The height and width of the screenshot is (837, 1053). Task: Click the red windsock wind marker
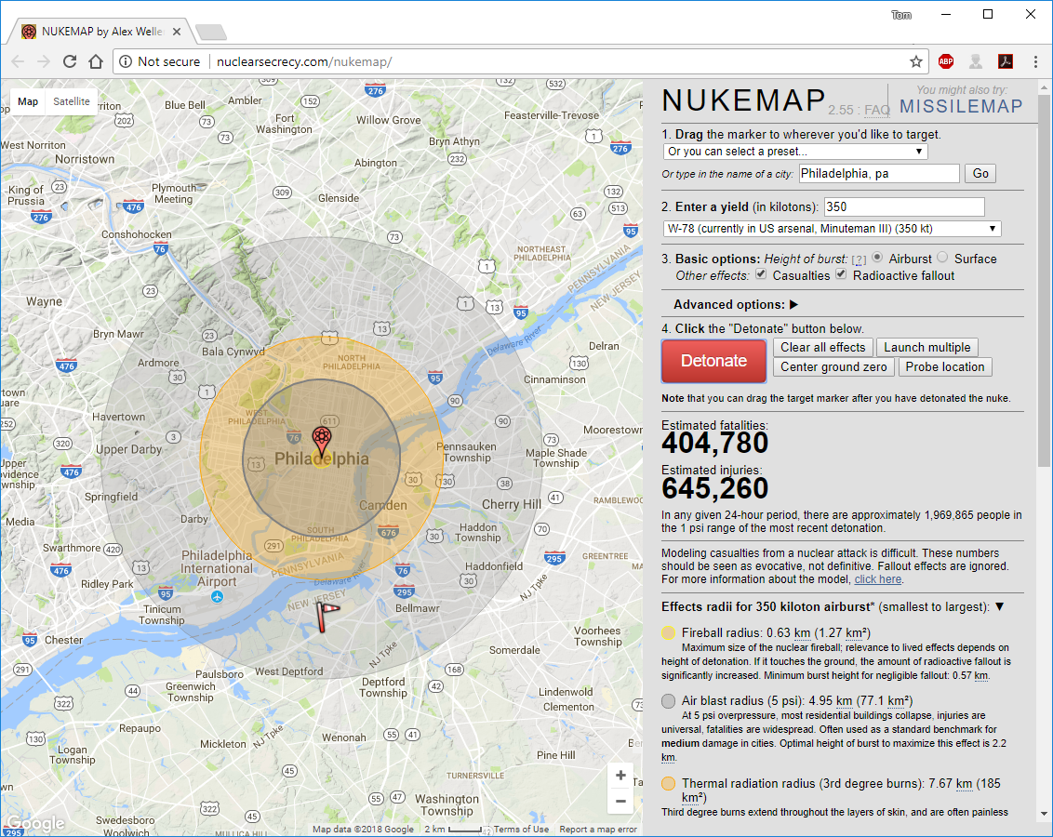click(327, 617)
